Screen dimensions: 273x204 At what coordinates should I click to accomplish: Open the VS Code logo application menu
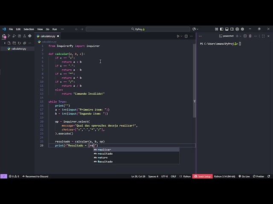pos(4,29)
